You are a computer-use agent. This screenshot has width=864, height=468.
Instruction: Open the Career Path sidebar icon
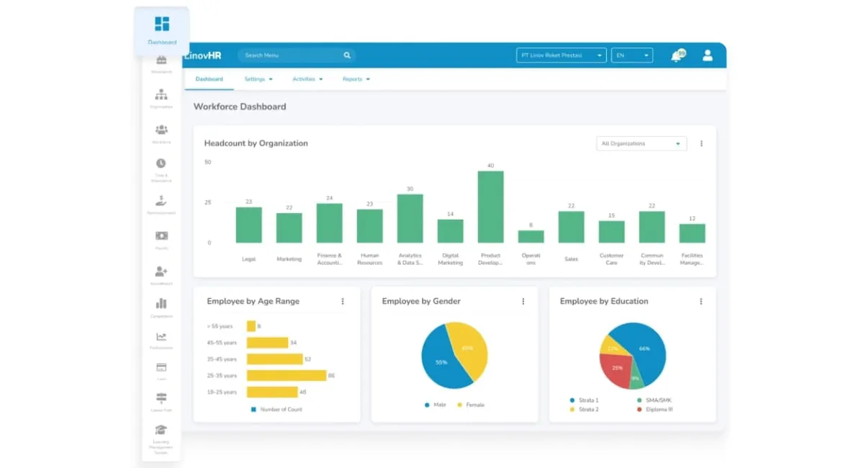(x=161, y=398)
